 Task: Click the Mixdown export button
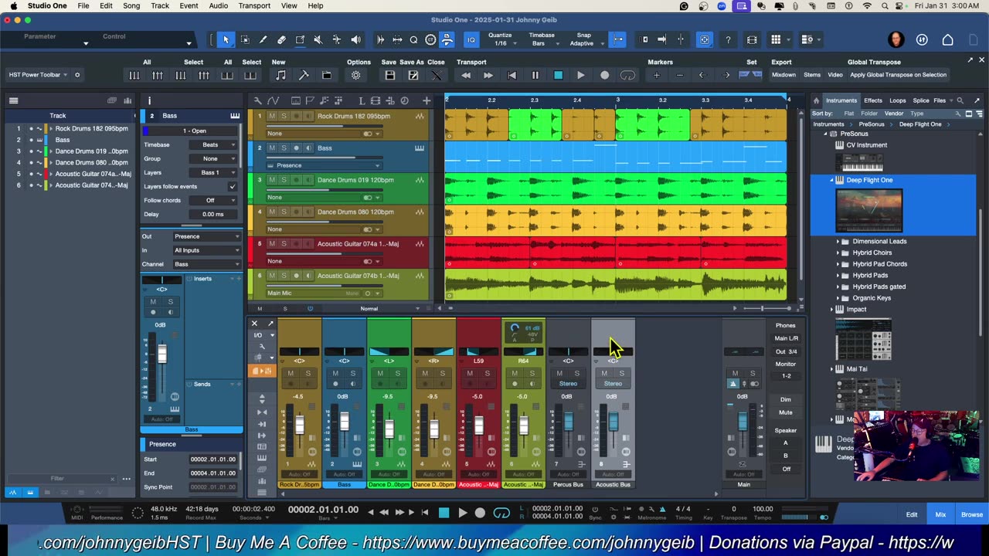pyautogui.click(x=783, y=75)
